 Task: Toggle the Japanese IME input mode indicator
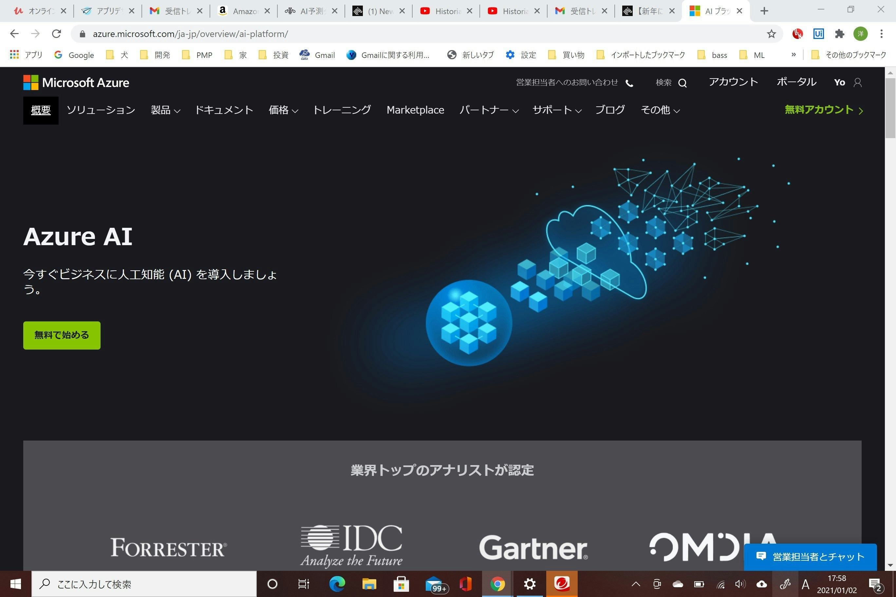(805, 584)
